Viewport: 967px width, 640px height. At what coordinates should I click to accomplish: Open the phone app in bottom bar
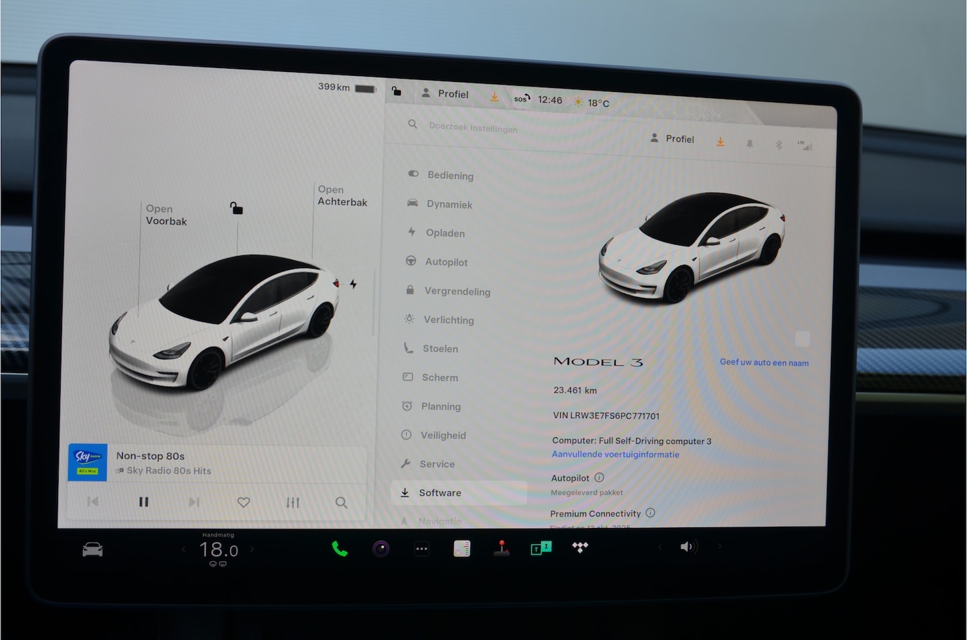point(339,549)
